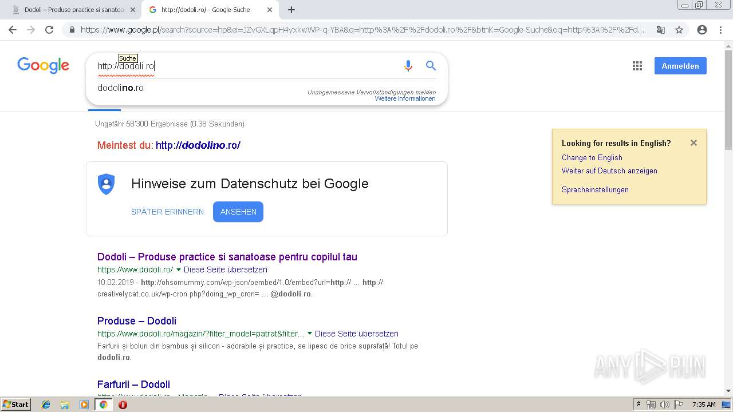
Task: Select Chrome icon in the taskbar
Action: click(x=104, y=405)
